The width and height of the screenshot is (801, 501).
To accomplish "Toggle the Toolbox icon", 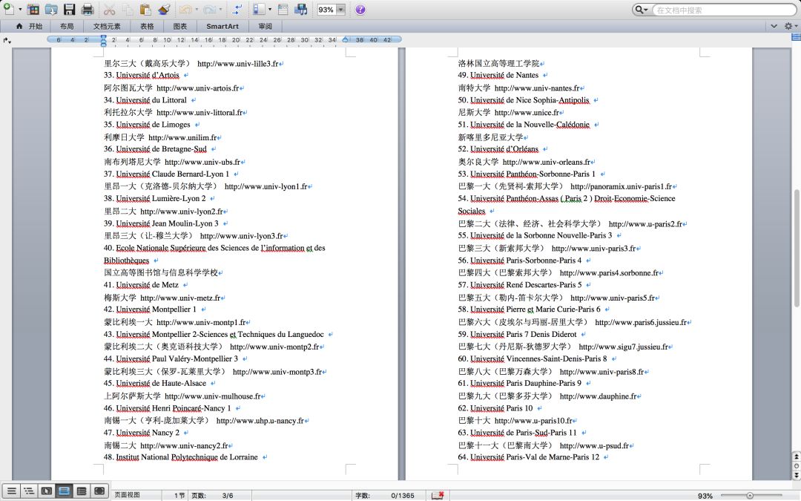I will click(x=283, y=9).
